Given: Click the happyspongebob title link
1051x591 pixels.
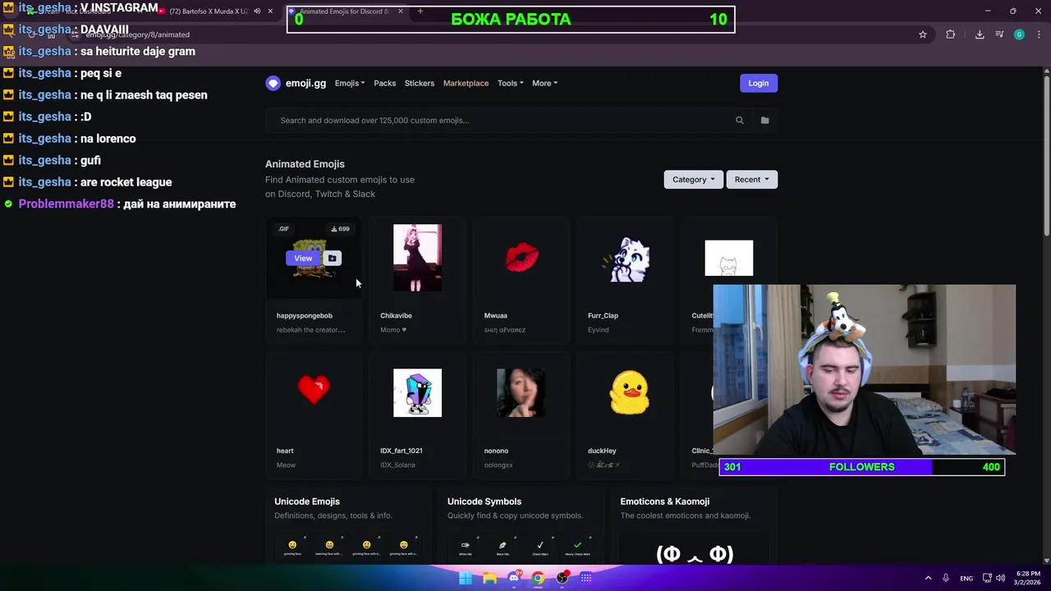Looking at the screenshot, I should click(x=305, y=315).
